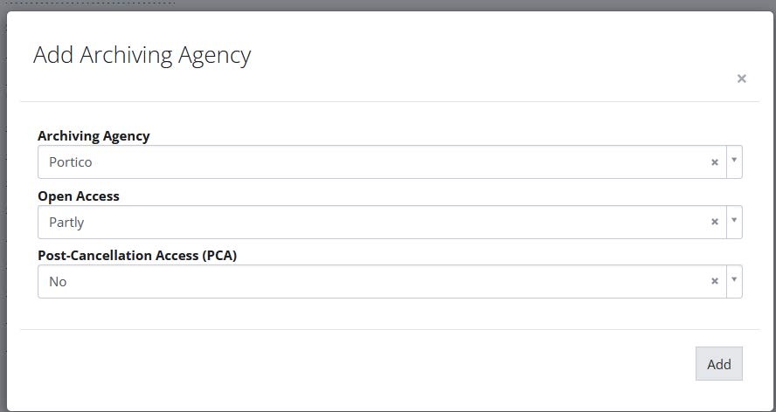This screenshot has height=412, width=776.
Task: Close the Add Archiving Agency dialog
Action: [741, 79]
